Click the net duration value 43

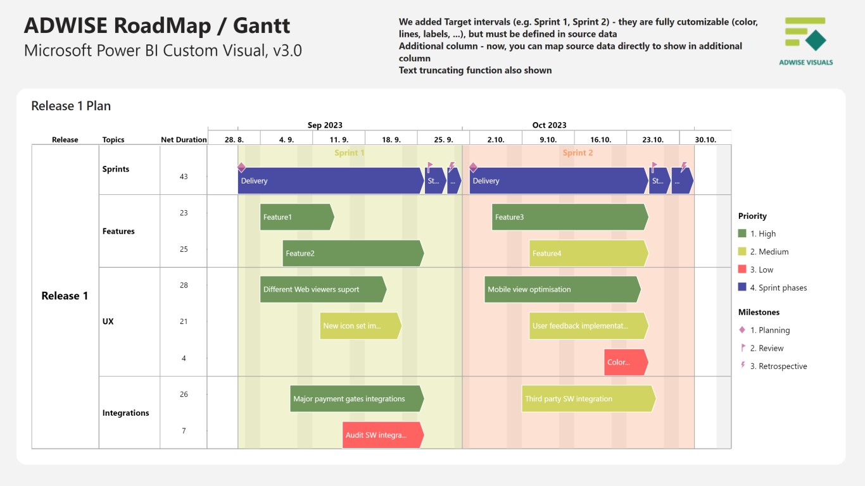[x=184, y=177]
